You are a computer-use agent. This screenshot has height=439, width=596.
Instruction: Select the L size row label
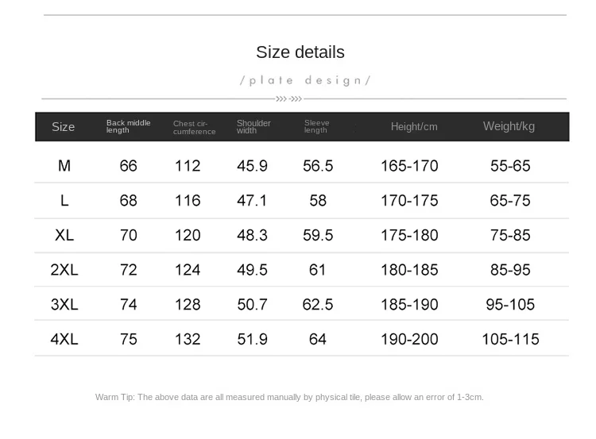pyautogui.click(x=64, y=201)
